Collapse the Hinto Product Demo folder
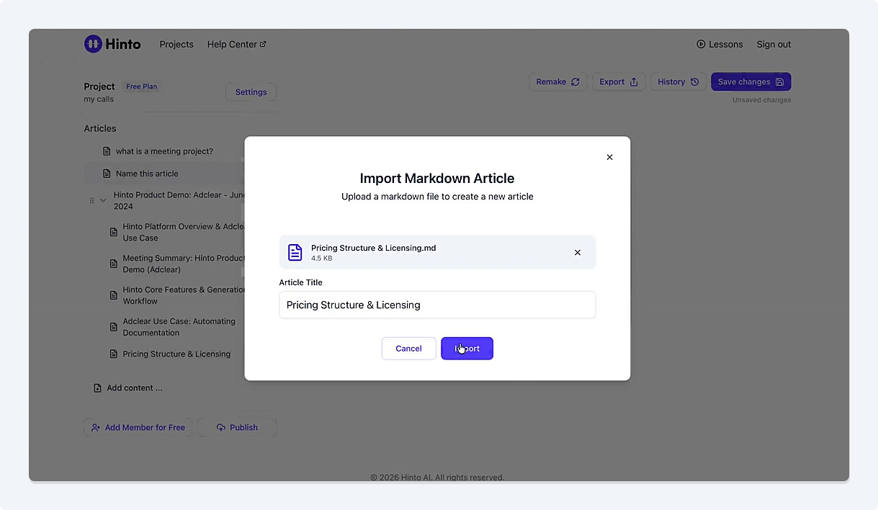The height and width of the screenshot is (510, 878). coord(103,201)
